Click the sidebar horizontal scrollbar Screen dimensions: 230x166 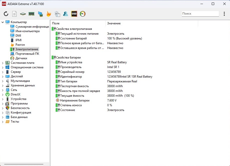point(24,164)
